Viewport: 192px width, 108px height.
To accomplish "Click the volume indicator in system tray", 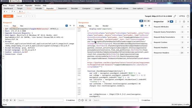I will point(165,1).
